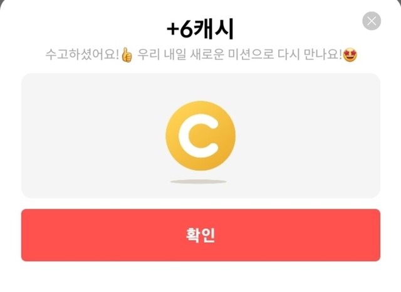Click the +6 amount in the title
The height and width of the screenshot is (292, 401).
[180, 29]
